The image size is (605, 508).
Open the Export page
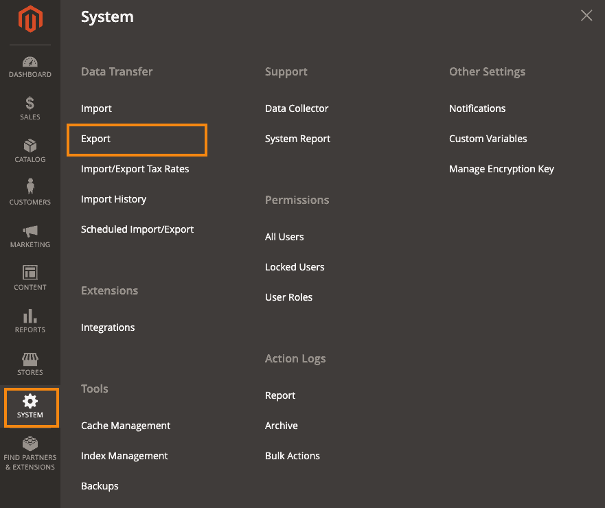coord(95,139)
